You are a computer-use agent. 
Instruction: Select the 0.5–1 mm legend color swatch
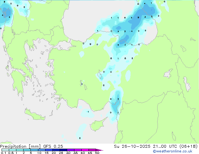point(13,150)
